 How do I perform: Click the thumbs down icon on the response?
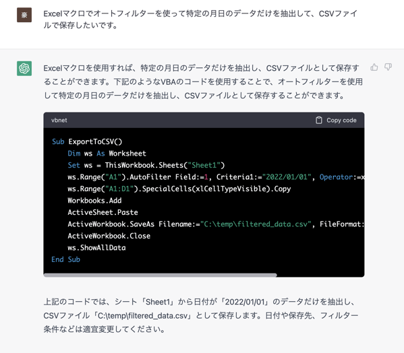pos(388,67)
